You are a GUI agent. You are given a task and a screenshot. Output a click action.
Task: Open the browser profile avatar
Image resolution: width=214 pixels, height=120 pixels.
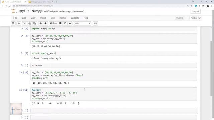208,6
